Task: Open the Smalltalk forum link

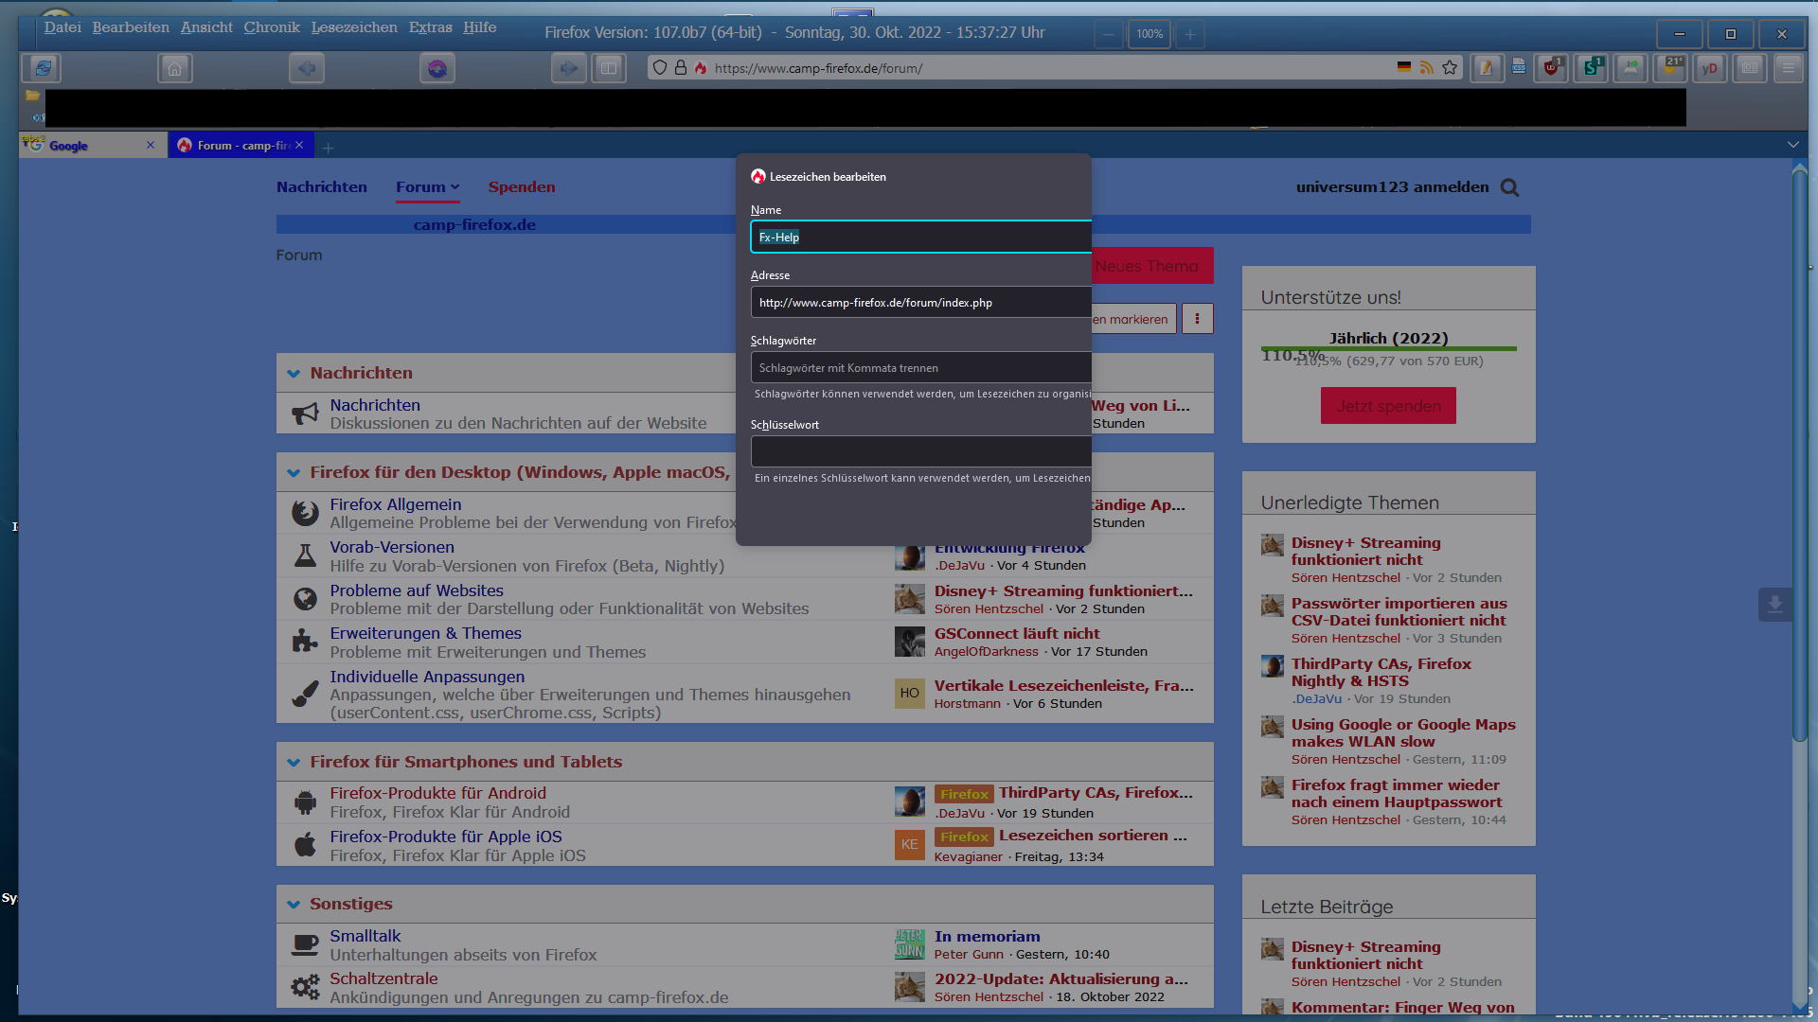Action: 365,936
